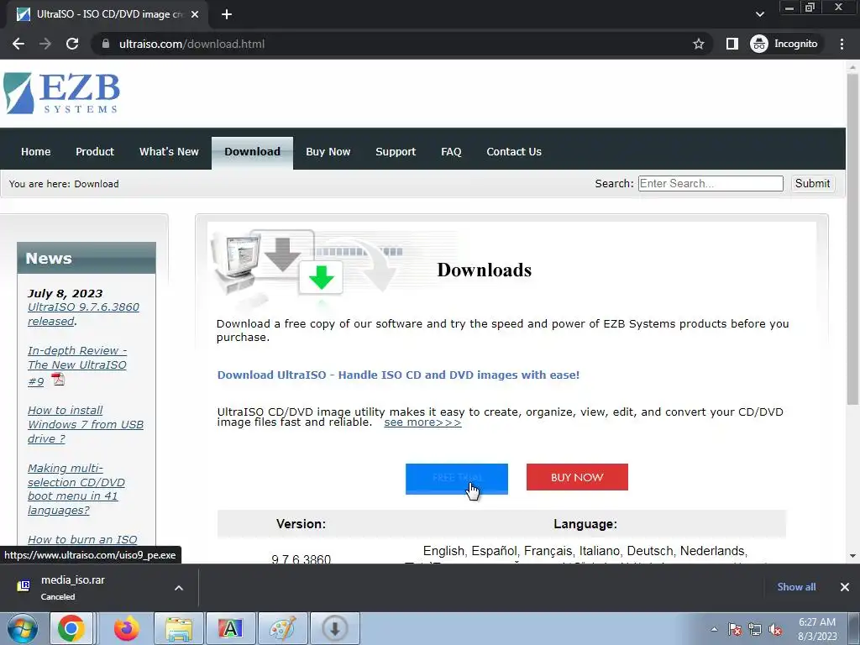Open the Contact Us page

(x=514, y=152)
